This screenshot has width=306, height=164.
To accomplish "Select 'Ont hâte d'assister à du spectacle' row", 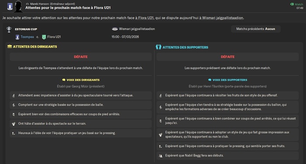I will pos(80,124).
